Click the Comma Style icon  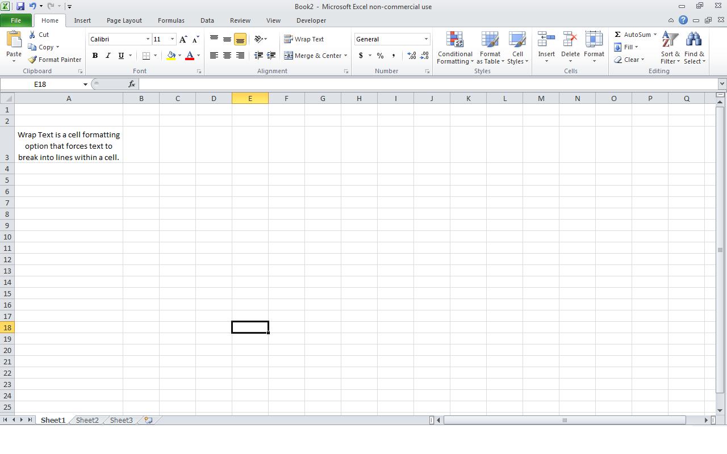[394, 56]
